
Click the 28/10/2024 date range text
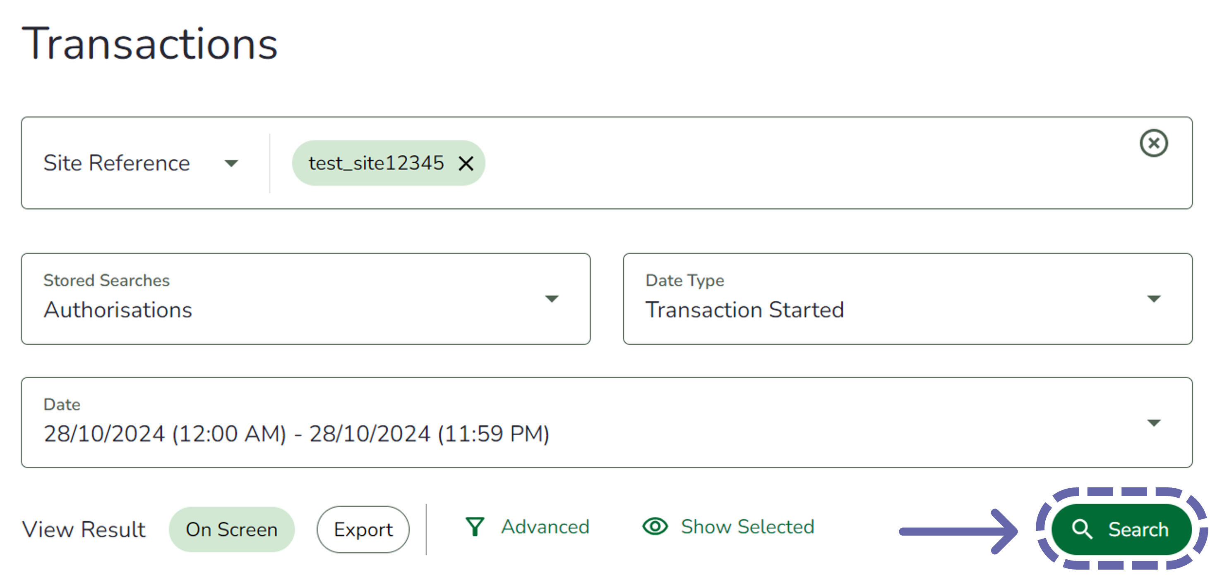pyautogui.click(x=296, y=434)
